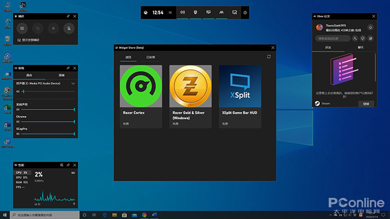Switch to the Mix tab in Audio widget
The image size is (390, 219).
[29, 75]
